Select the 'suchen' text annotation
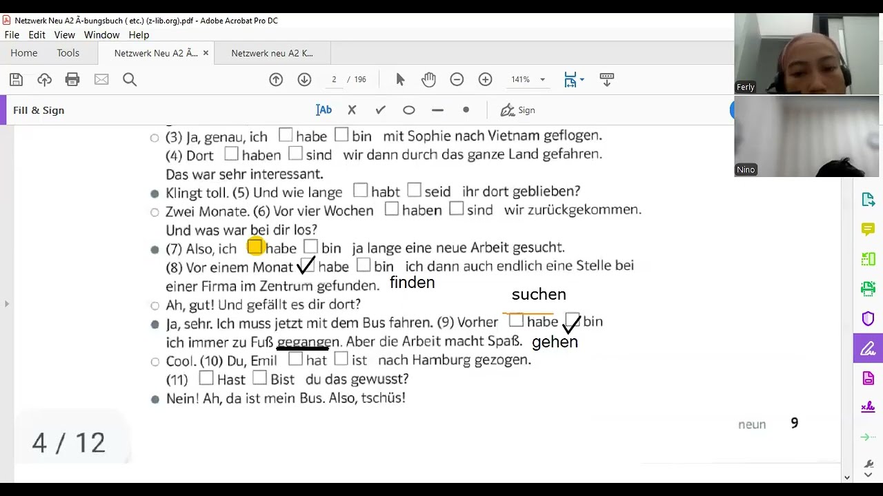Viewport: 883px width, 496px height. 539,295
